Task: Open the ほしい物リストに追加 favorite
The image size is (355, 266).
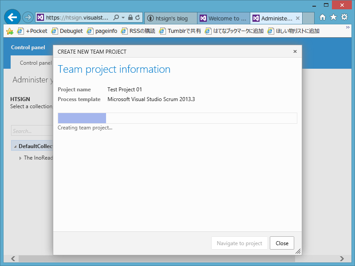Action: (293, 31)
